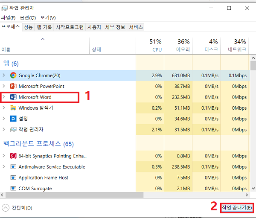Click the Google Chrome app icon

coord(13,75)
